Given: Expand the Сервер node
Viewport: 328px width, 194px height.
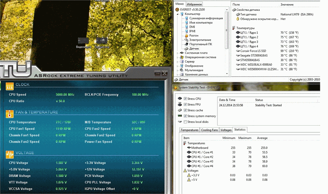Looking at the screenshot, I should [178, 62].
